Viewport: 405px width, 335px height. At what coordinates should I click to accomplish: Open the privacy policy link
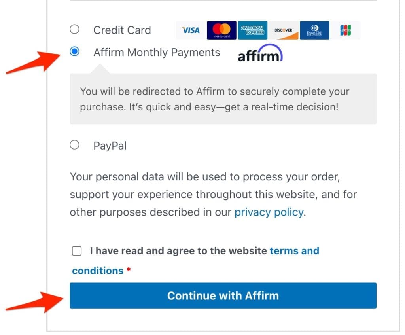tap(269, 212)
